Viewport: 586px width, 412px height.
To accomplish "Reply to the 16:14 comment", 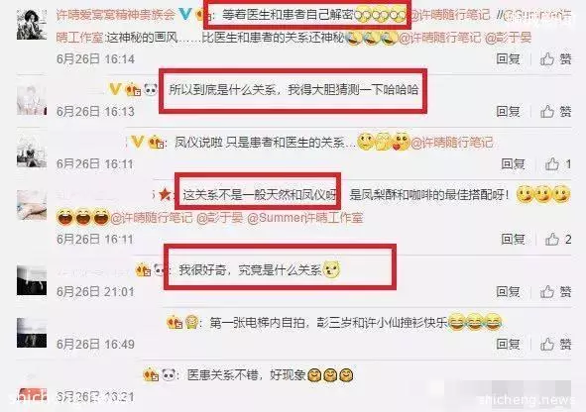I will click(508, 59).
